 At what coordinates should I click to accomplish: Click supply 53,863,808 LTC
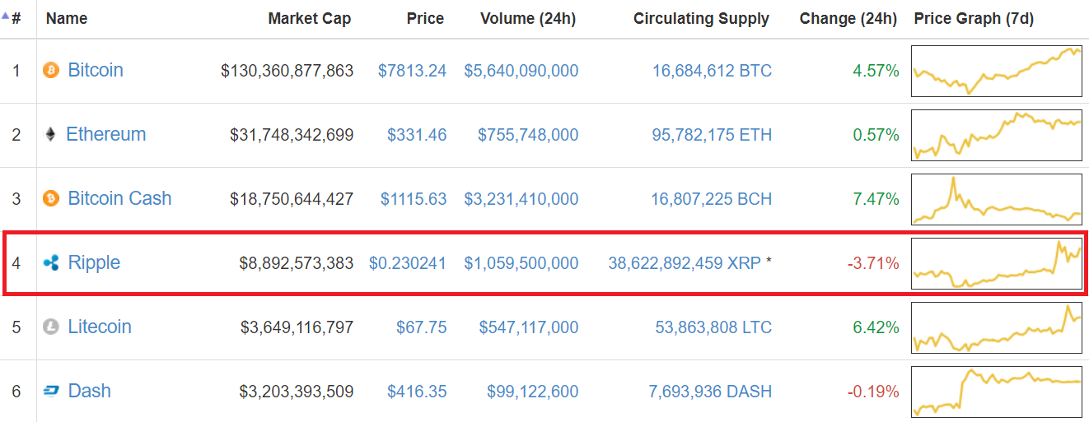pyautogui.click(x=713, y=327)
